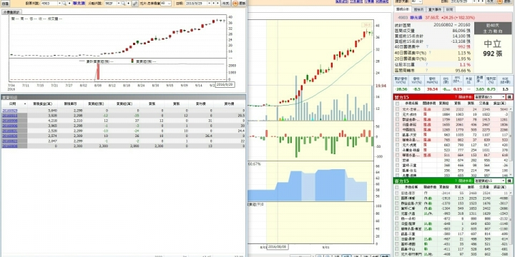Tick checkbox of sell row showing -1370
This screenshot has width=515, height=257.
(x=397, y=203)
